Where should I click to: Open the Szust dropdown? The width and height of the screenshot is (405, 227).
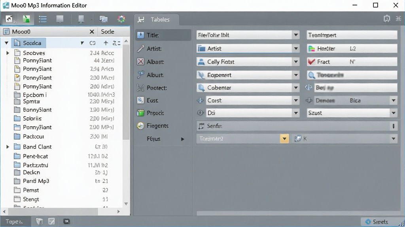[394, 113]
